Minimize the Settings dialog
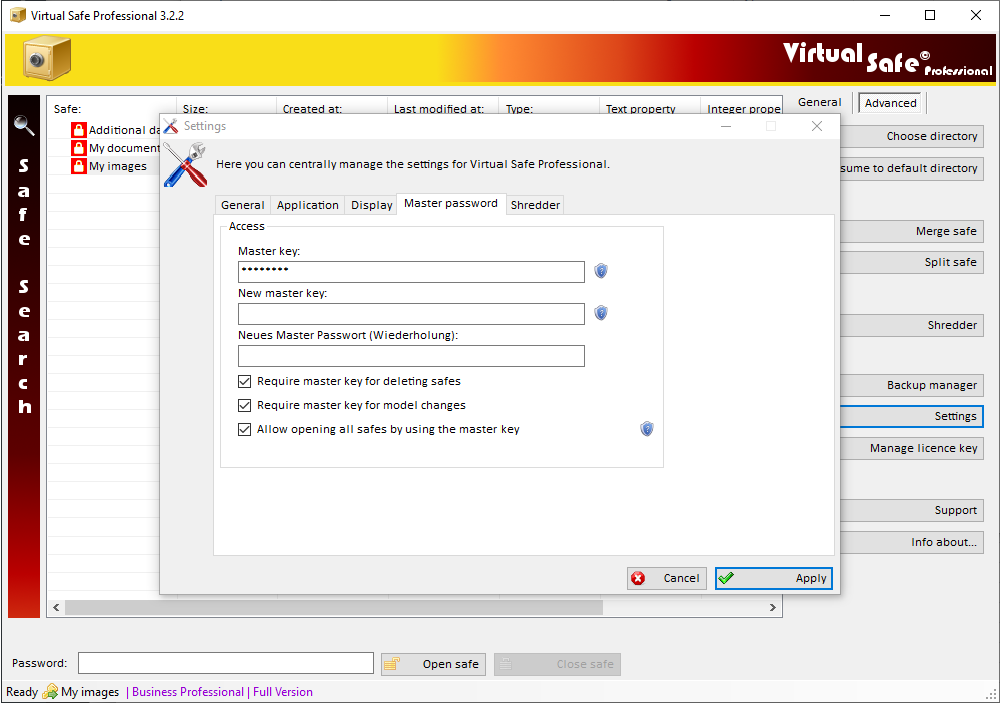Image resolution: width=1001 pixels, height=703 pixels. [726, 126]
